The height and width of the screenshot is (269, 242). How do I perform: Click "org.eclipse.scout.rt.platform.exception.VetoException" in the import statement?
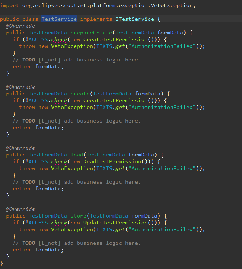coord(108,5)
